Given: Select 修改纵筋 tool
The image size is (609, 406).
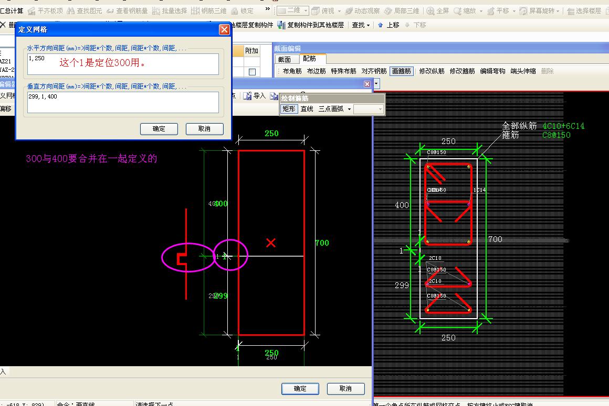Looking at the screenshot, I should point(432,71).
